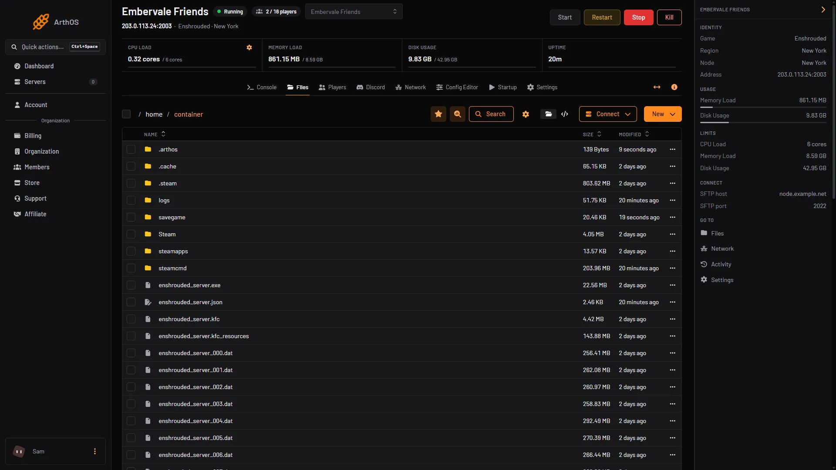Switch to the Console tab
The width and height of the screenshot is (836, 470).
coord(262,87)
